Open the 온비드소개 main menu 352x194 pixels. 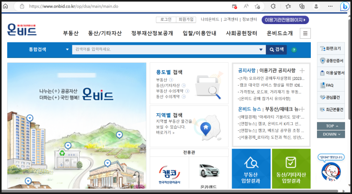(280, 34)
